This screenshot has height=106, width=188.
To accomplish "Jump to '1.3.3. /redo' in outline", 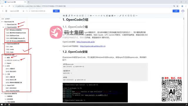I will 10,52.
